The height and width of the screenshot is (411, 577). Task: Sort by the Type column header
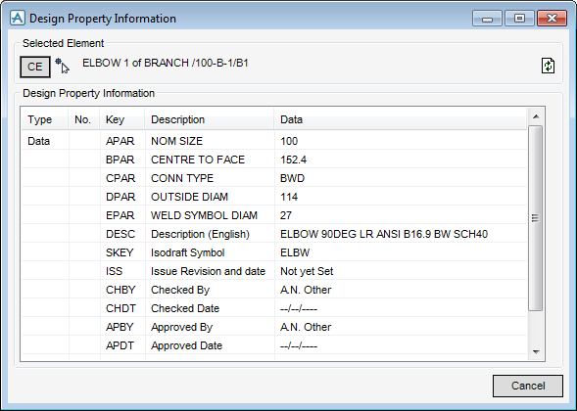point(45,119)
